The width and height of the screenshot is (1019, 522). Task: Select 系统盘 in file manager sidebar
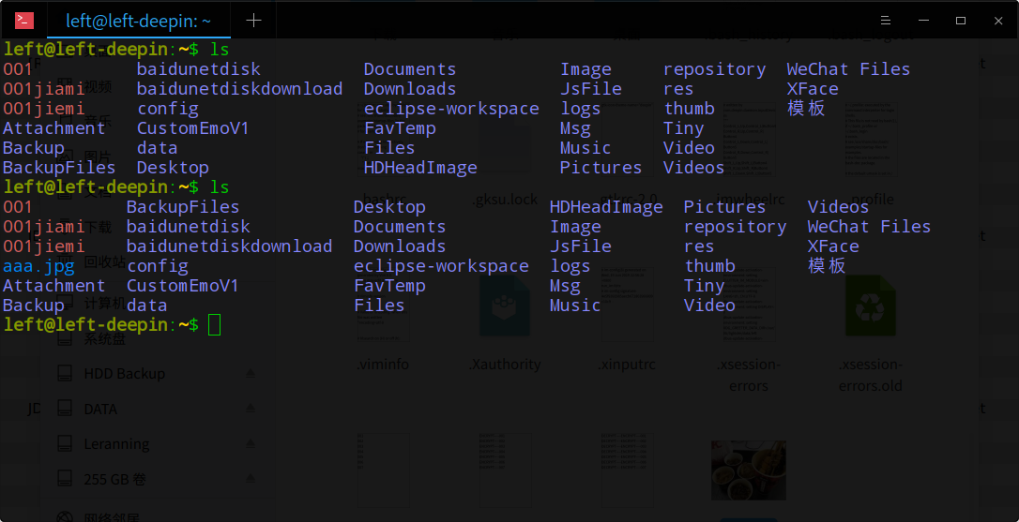105,339
